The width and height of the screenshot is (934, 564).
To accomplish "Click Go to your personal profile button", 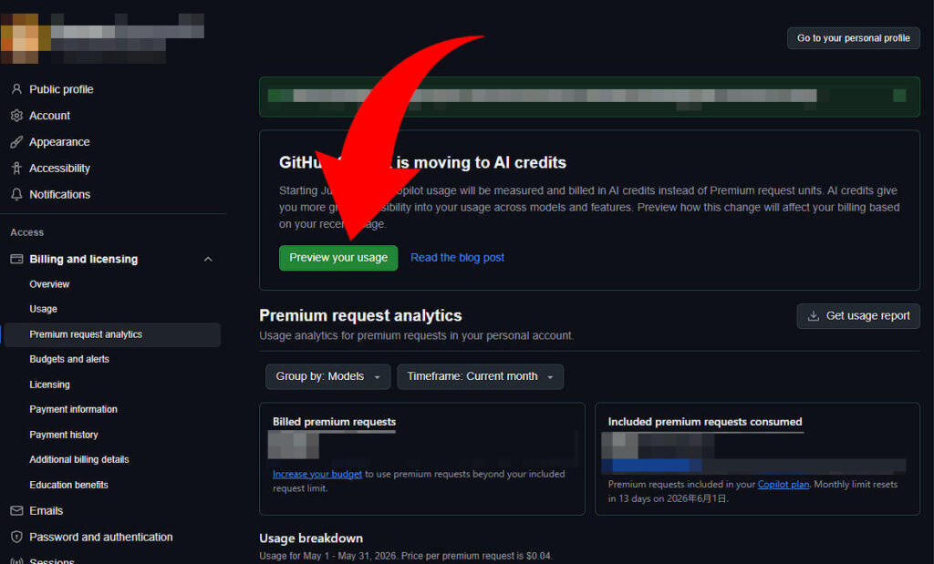I will [853, 38].
